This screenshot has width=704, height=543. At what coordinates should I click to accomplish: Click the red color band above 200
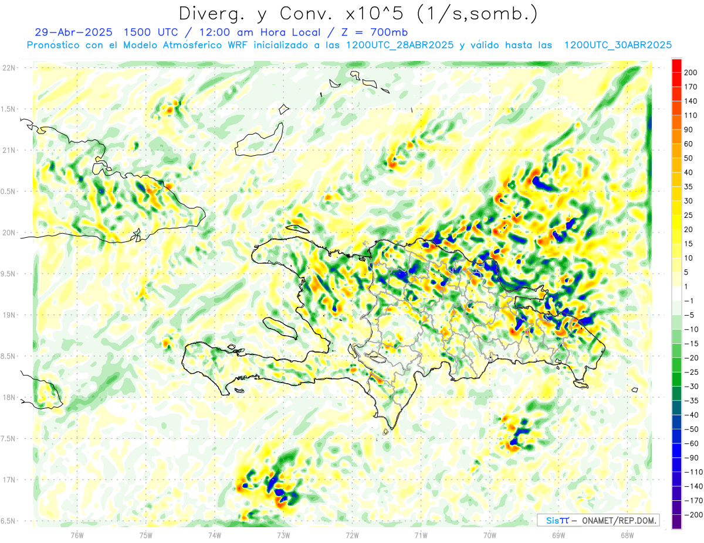click(676, 65)
